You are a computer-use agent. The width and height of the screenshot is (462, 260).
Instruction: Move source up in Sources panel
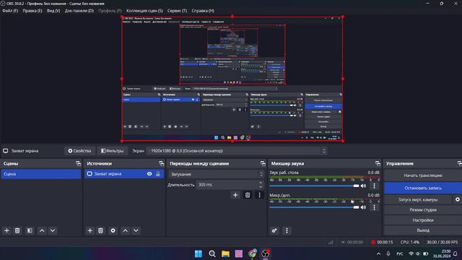pos(125,230)
